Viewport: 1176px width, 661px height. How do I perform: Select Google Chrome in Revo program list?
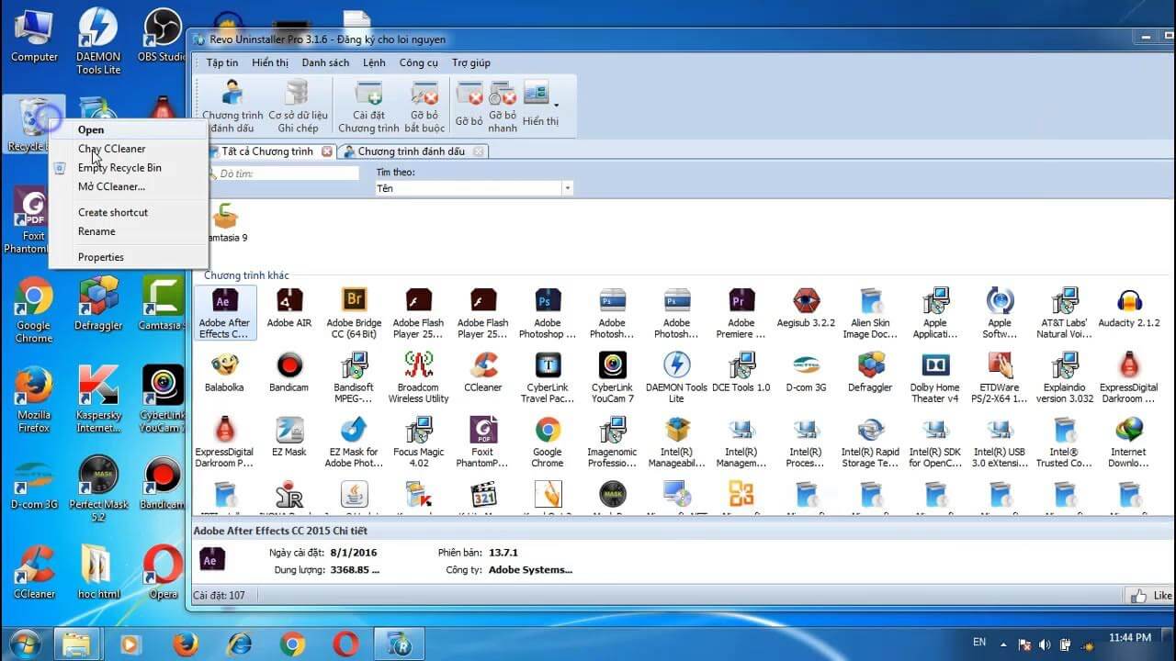(x=548, y=441)
